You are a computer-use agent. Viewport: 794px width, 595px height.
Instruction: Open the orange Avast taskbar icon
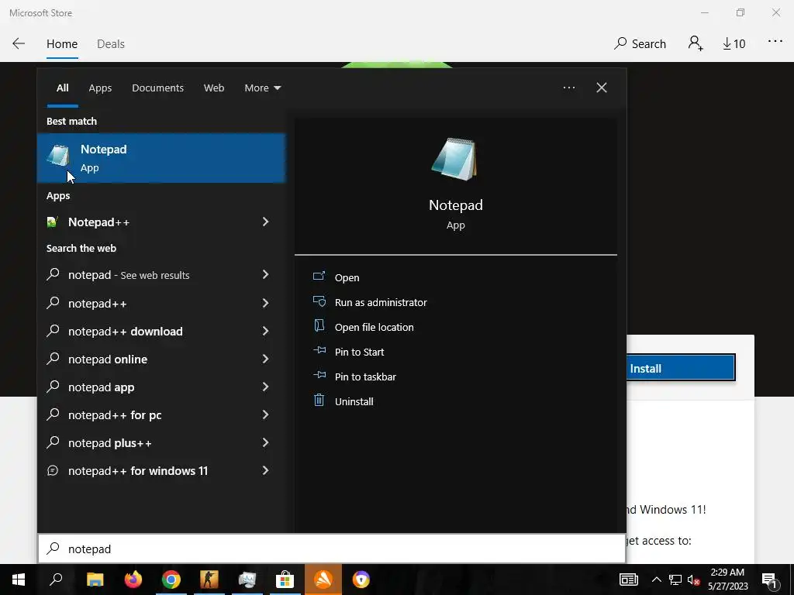(323, 580)
